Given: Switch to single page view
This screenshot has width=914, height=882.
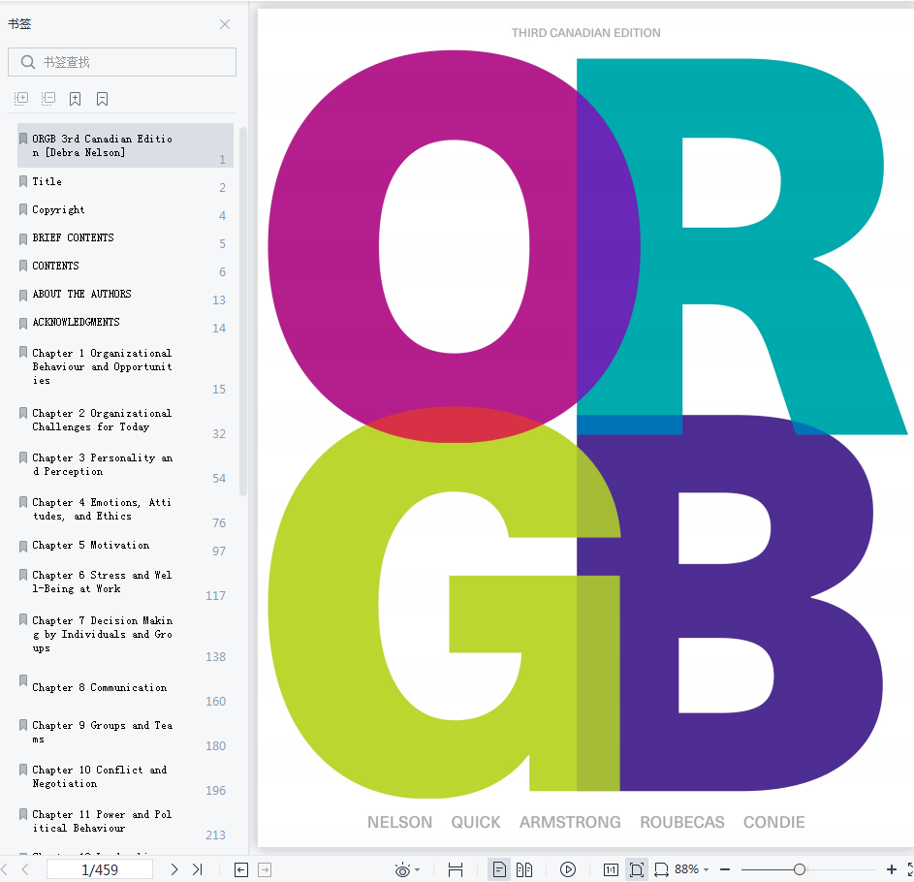Looking at the screenshot, I should (499, 869).
